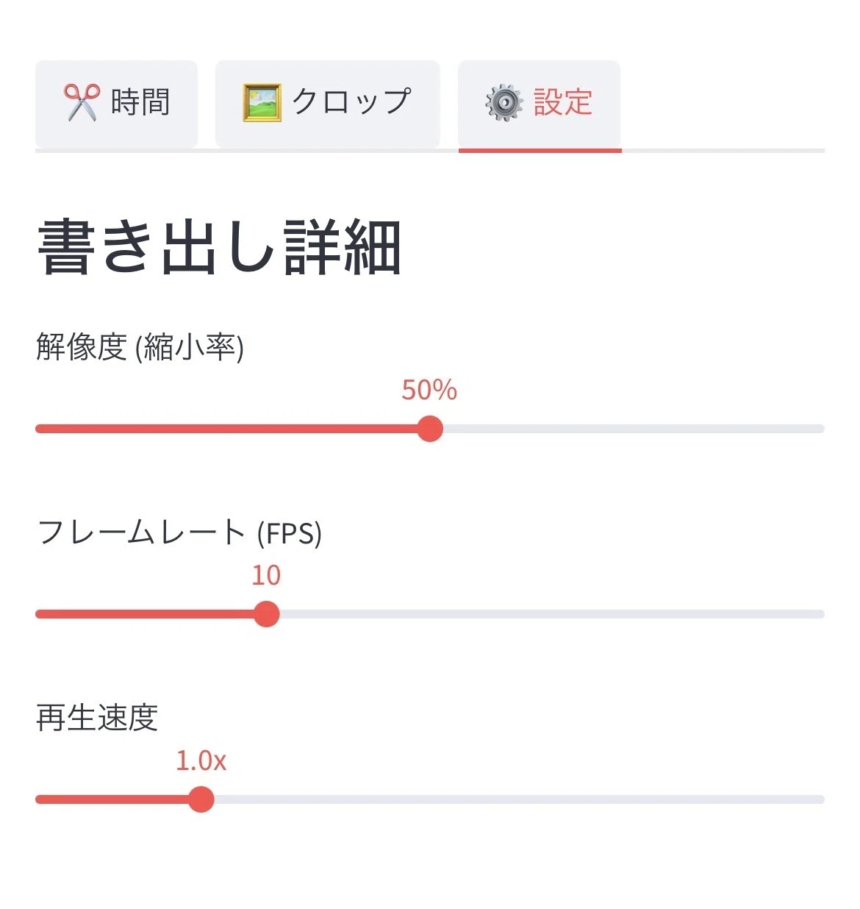Select the 設定 tab text
This screenshot has height=909, width=860.
563,101
